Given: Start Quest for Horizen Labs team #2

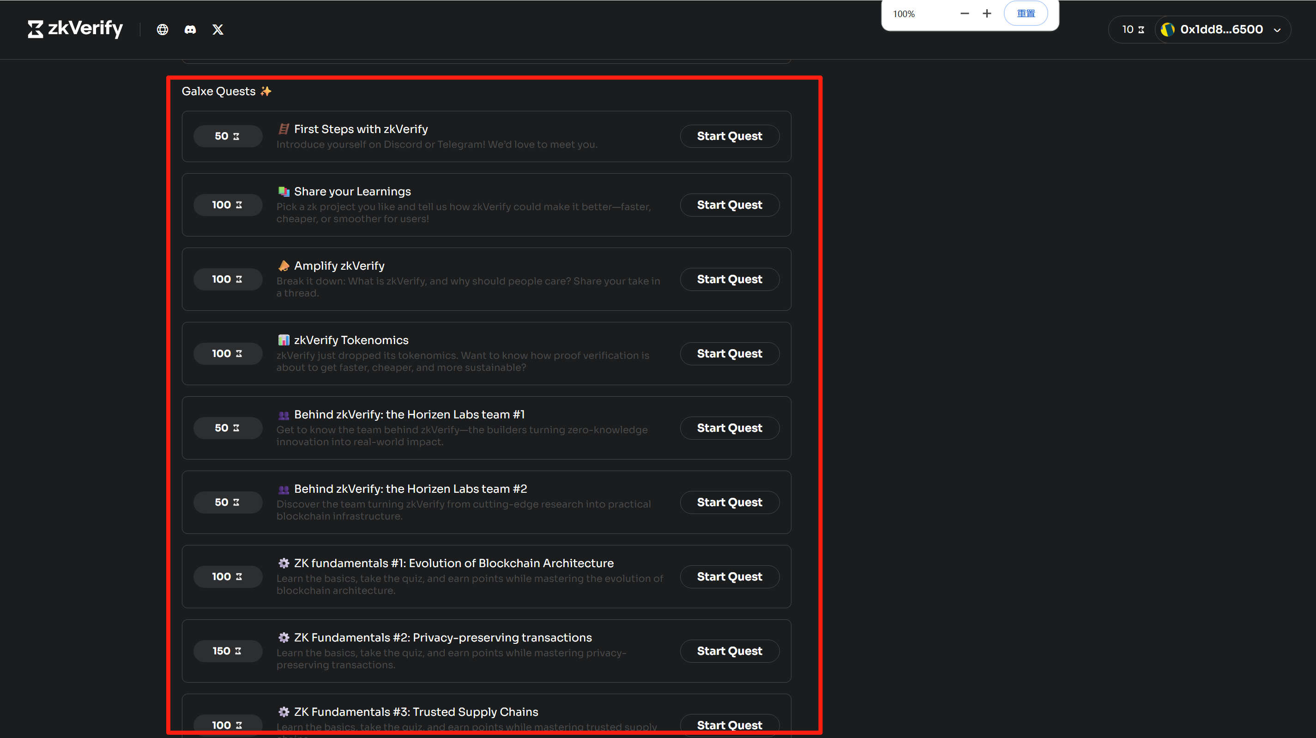Looking at the screenshot, I should click(730, 502).
